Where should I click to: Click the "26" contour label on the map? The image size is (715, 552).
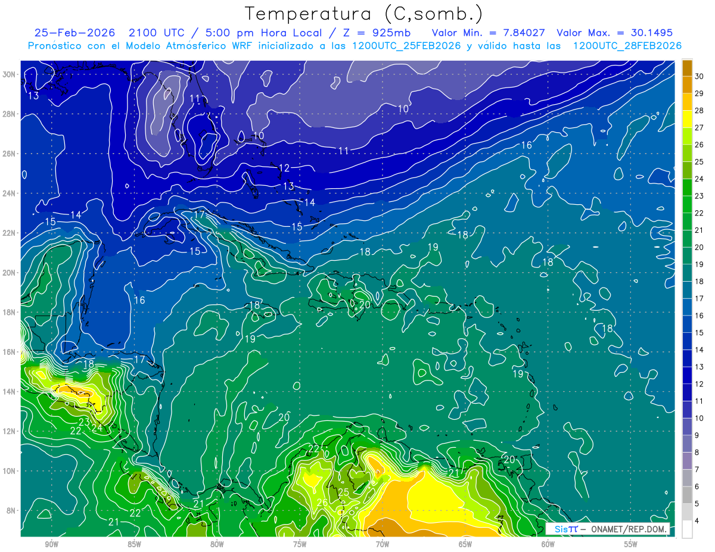(x=322, y=503)
